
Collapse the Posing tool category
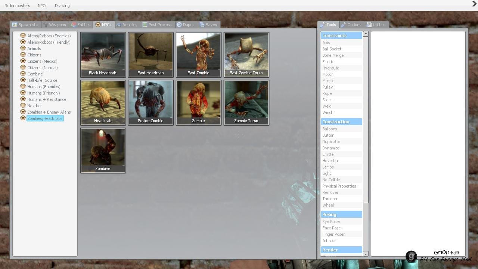pos(341,214)
